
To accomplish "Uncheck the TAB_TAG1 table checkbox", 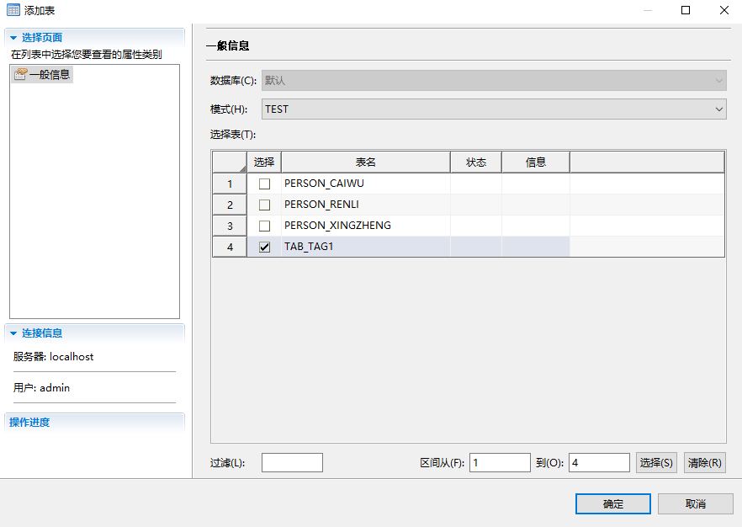I will (264, 247).
